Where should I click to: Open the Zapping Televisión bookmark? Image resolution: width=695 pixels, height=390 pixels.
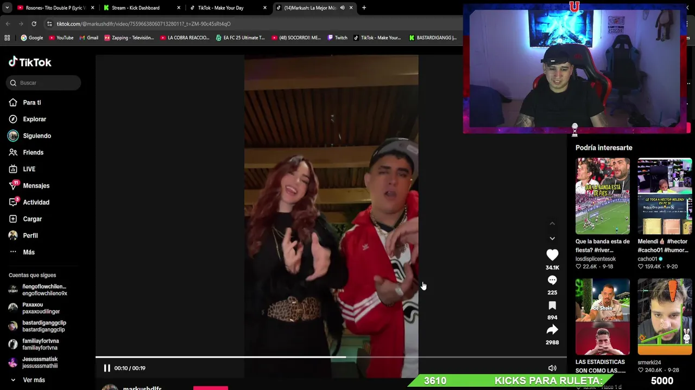[129, 38]
